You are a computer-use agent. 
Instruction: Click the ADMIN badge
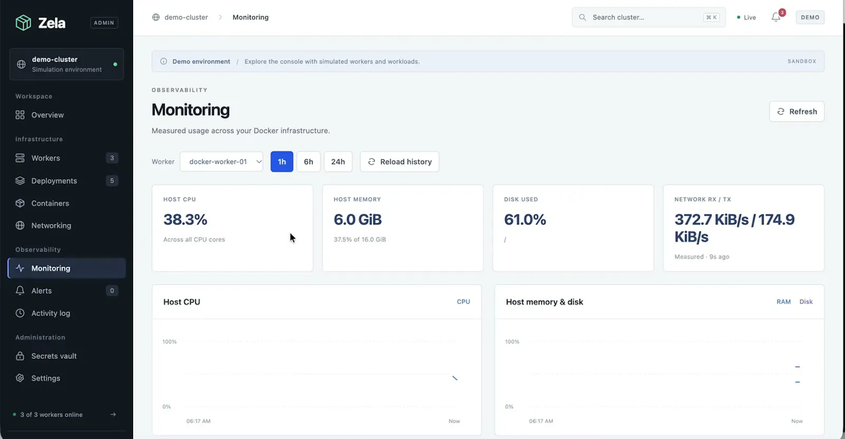pyautogui.click(x=104, y=23)
